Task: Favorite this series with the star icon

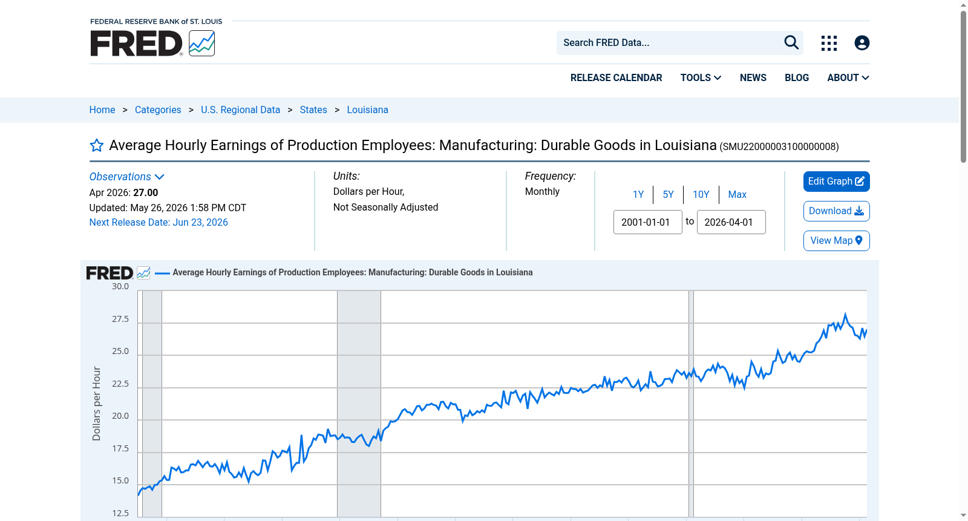Action: click(96, 145)
